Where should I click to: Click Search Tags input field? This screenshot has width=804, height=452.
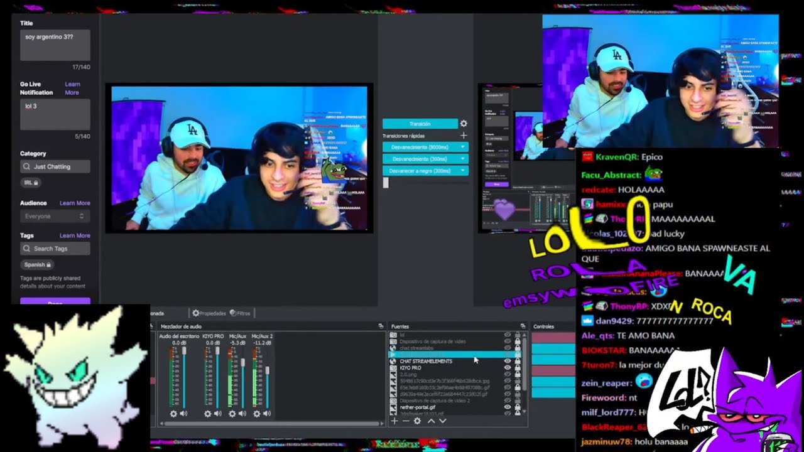point(55,249)
